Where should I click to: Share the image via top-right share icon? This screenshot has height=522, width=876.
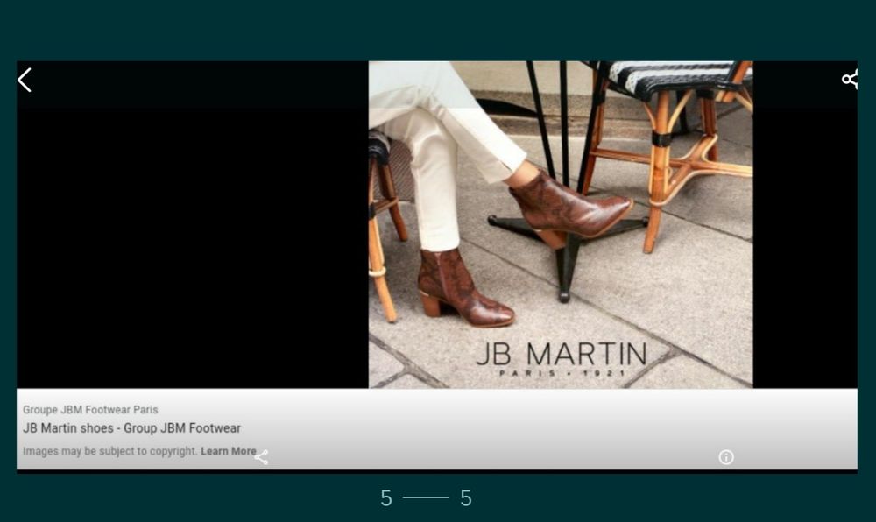pyautogui.click(x=850, y=80)
